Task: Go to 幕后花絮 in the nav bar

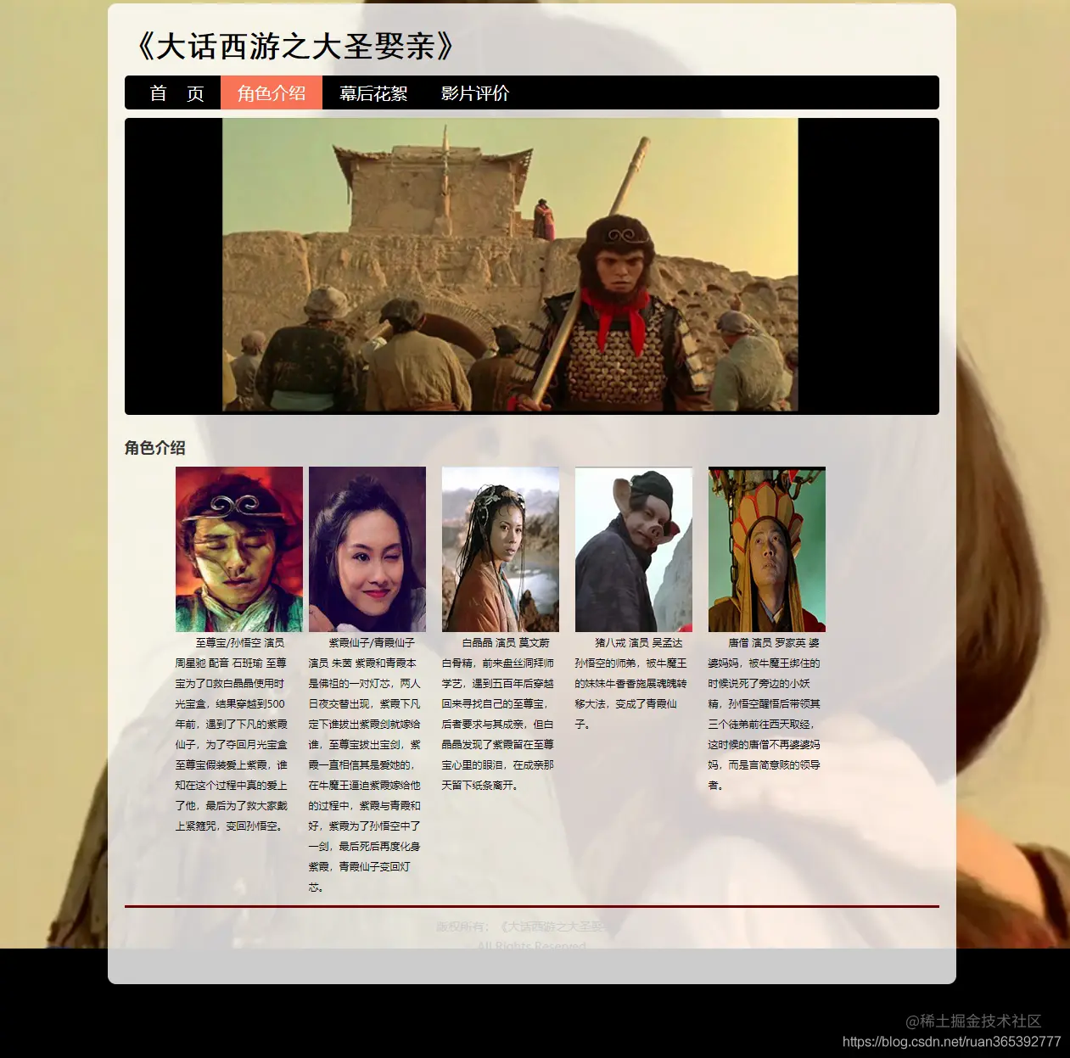Action: (373, 93)
